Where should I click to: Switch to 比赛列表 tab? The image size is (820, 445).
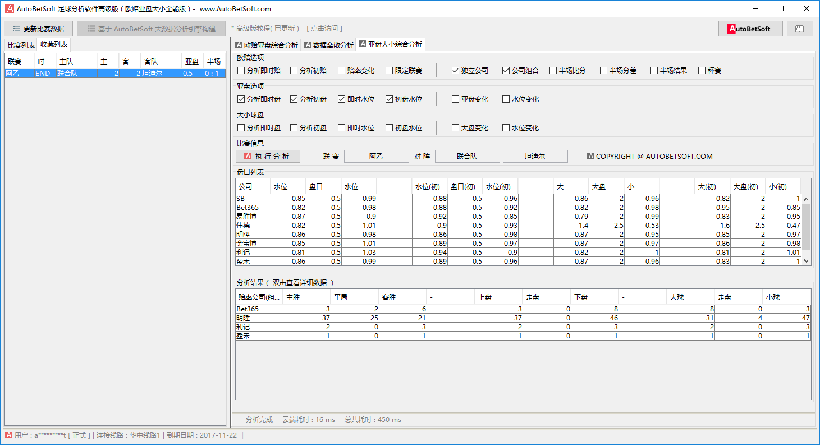click(x=21, y=45)
